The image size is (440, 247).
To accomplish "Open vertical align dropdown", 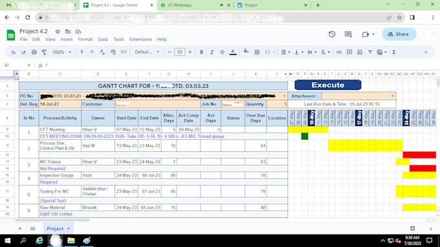I will (298, 52).
